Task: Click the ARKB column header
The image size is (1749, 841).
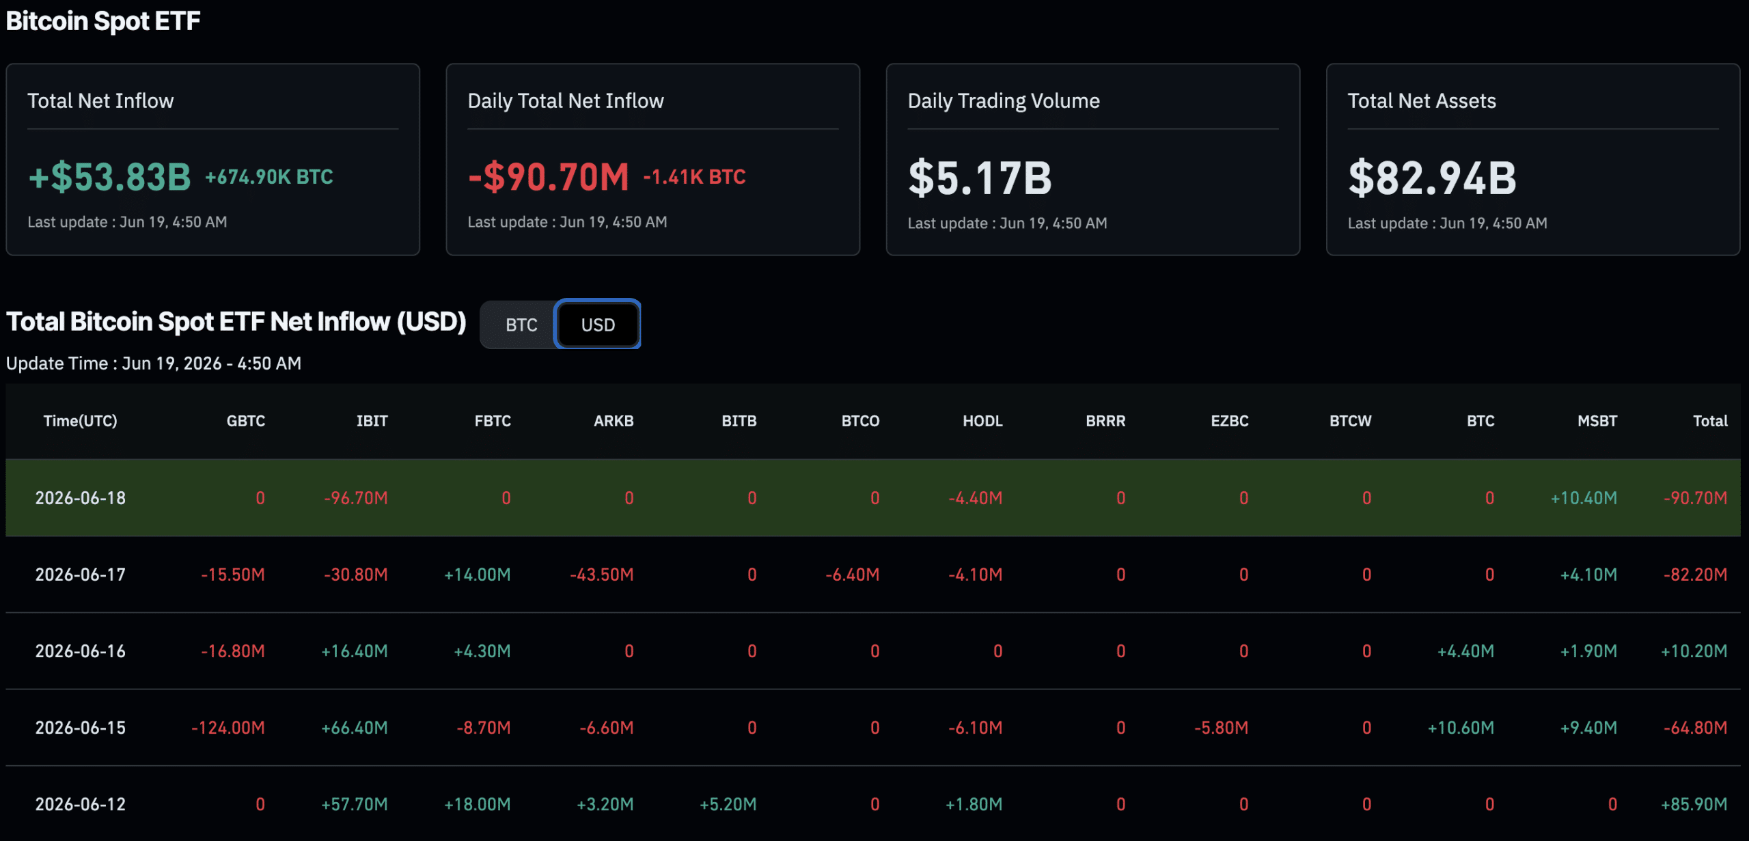Action: 614,421
